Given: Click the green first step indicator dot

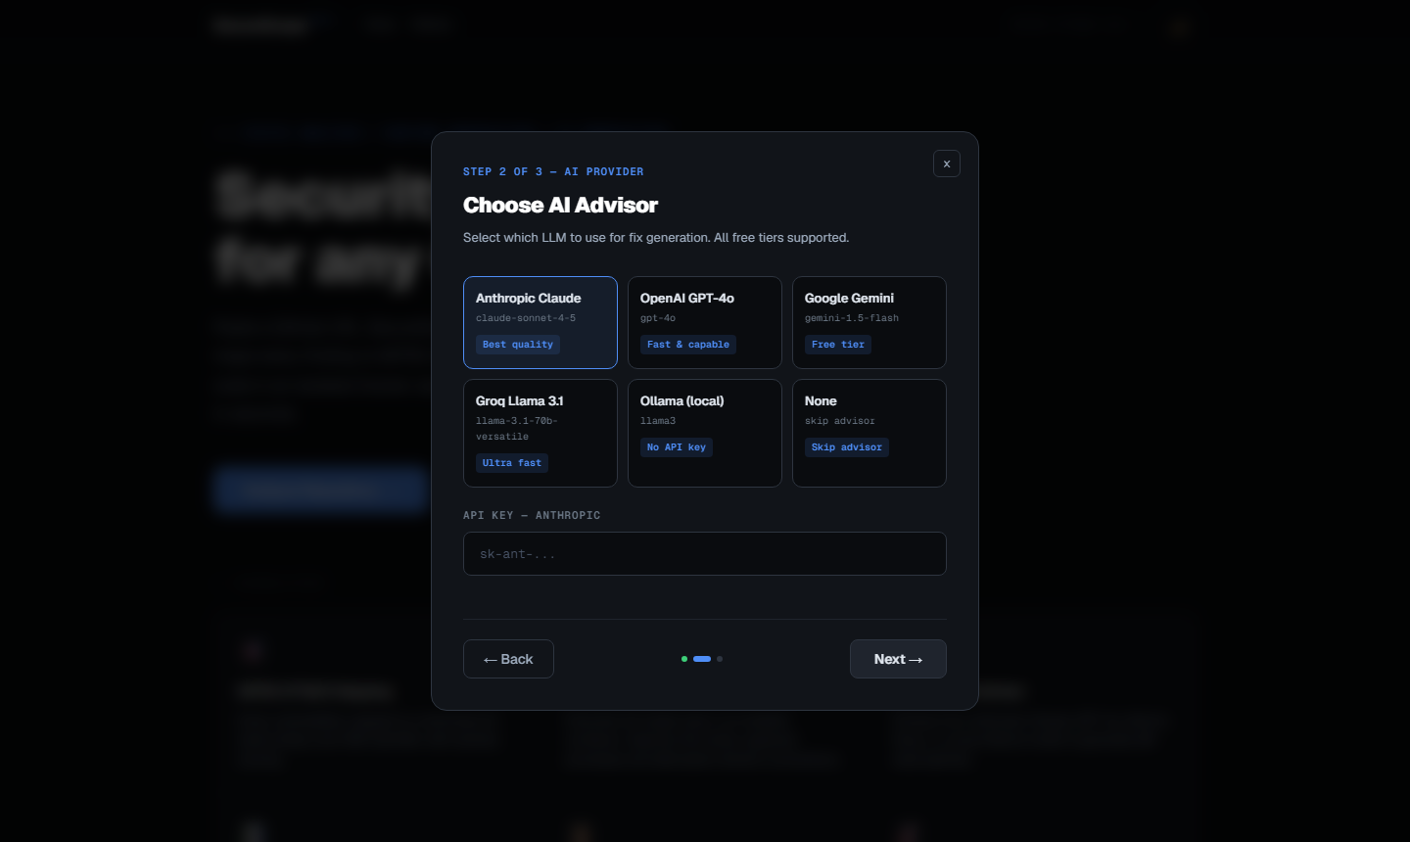Looking at the screenshot, I should pos(684,659).
